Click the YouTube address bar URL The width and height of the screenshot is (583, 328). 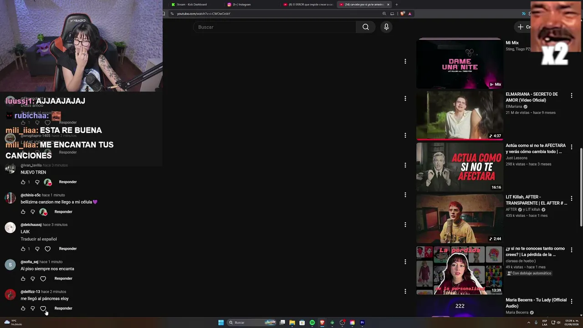[204, 14]
